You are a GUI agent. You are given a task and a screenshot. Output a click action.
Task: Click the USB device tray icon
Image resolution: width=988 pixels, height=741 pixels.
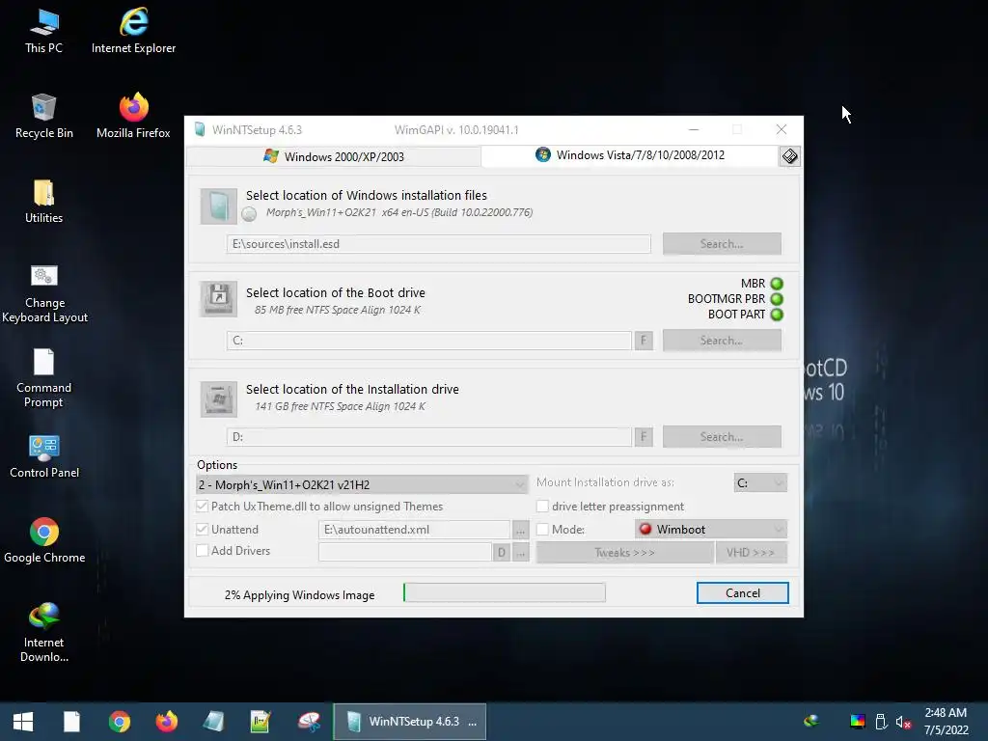(881, 722)
